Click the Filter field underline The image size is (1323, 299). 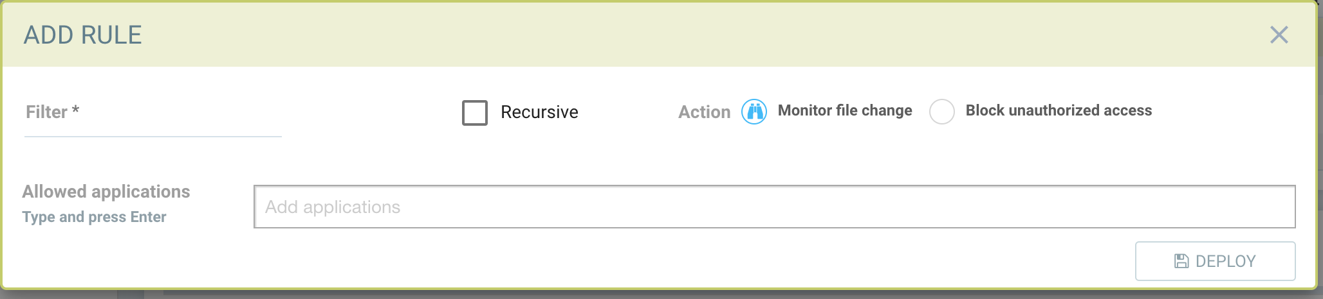[x=153, y=136]
